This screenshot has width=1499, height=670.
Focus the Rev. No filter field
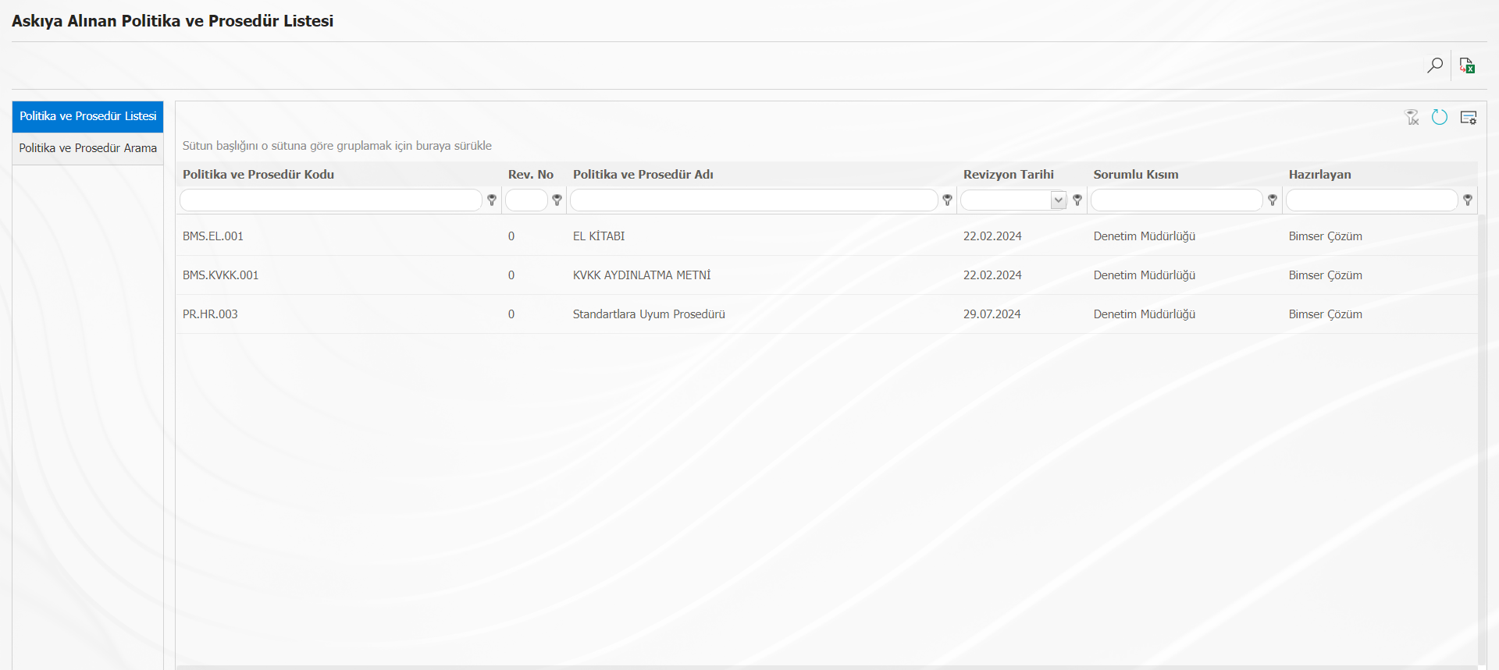[x=526, y=200]
